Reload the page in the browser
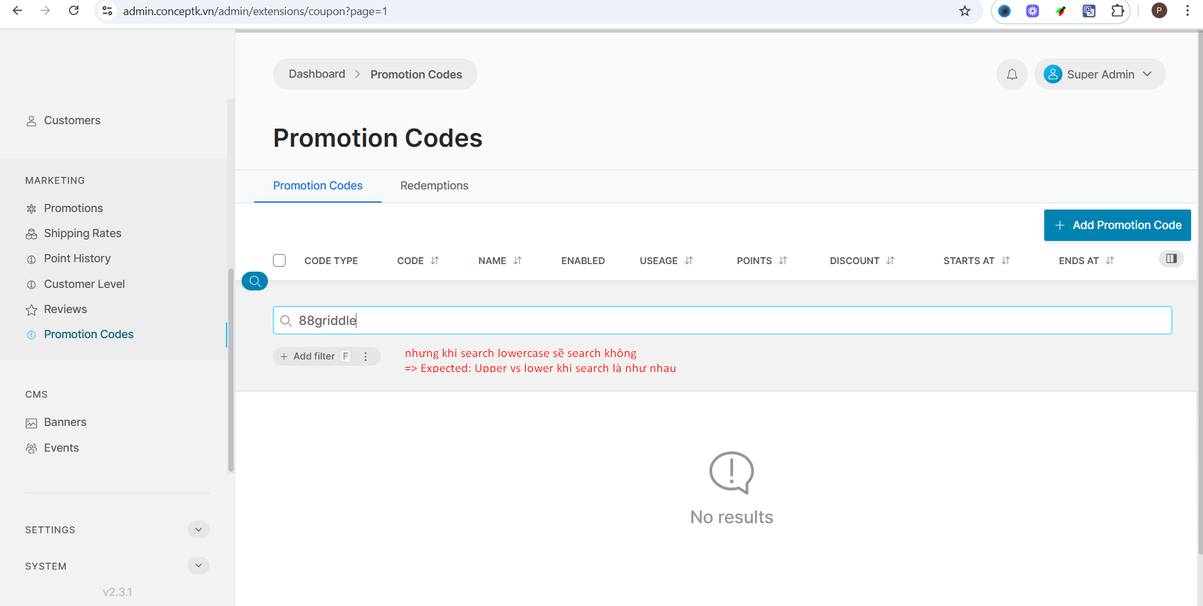The image size is (1203, 606). 73,11
